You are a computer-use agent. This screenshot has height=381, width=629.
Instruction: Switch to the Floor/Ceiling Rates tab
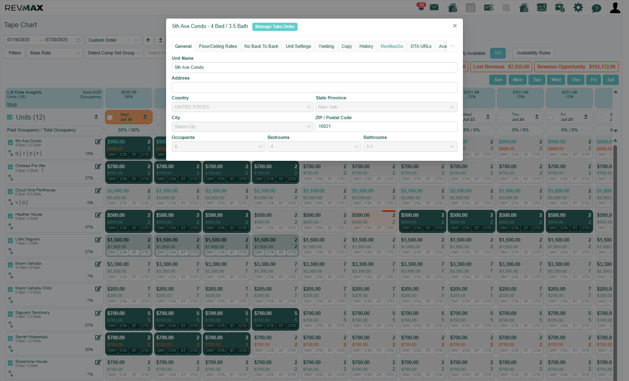coord(218,46)
